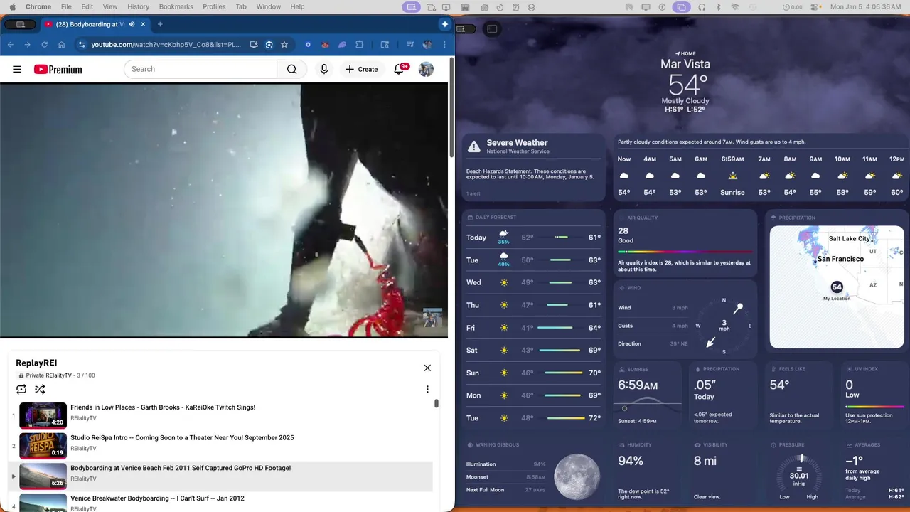910x512 pixels.
Task: Open Chrome media controls icon
Action: tap(410, 44)
